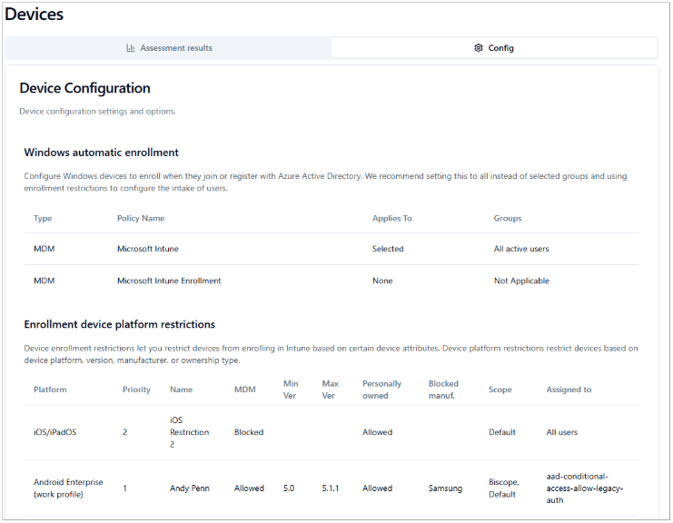Viewport: 673px width, 523px height.
Task: Click the gear icon beside Config
Action: coord(479,48)
